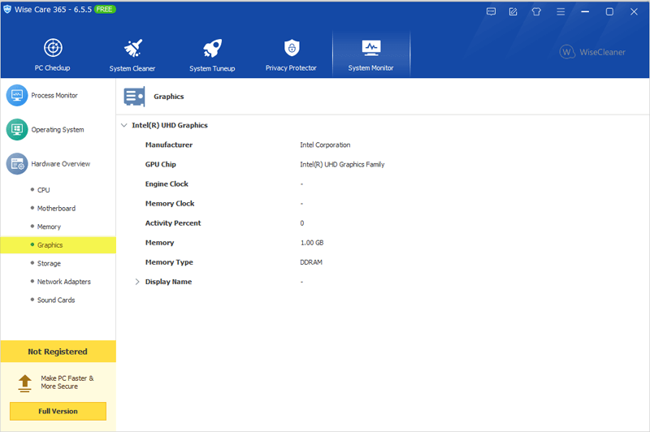Switch to the PC Checkup tab label
This screenshot has height=432, width=650.
click(x=52, y=68)
